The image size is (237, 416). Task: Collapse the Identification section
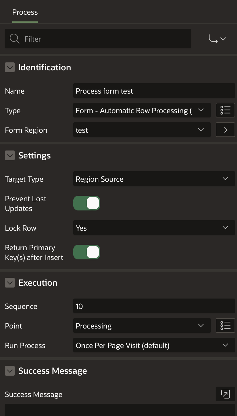pos(10,68)
